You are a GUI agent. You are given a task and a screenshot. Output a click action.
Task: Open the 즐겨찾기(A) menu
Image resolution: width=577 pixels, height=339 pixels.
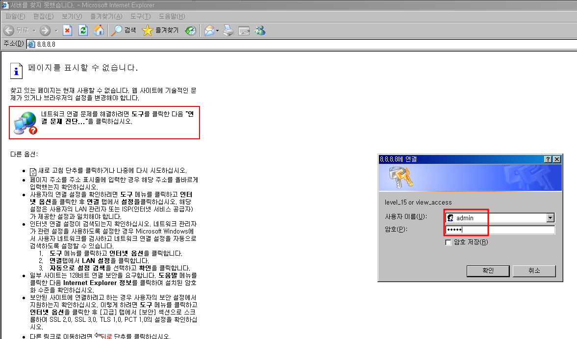click(106, 17)
